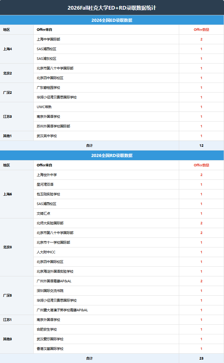Click the ED total value 12
The width and height of the screenshot is (224, 363).
pos(201,146)
